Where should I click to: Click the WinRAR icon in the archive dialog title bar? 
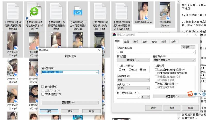[x=114, y=35]
